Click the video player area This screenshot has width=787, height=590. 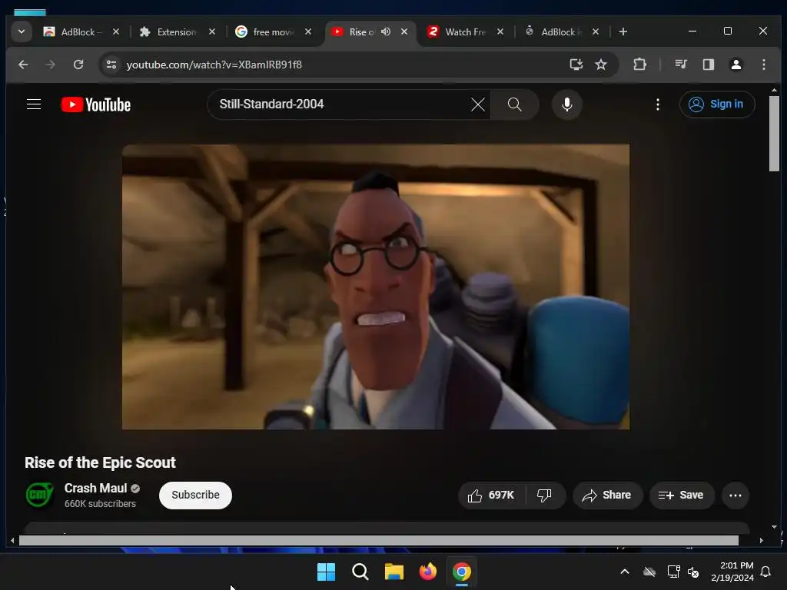[375, 287]
